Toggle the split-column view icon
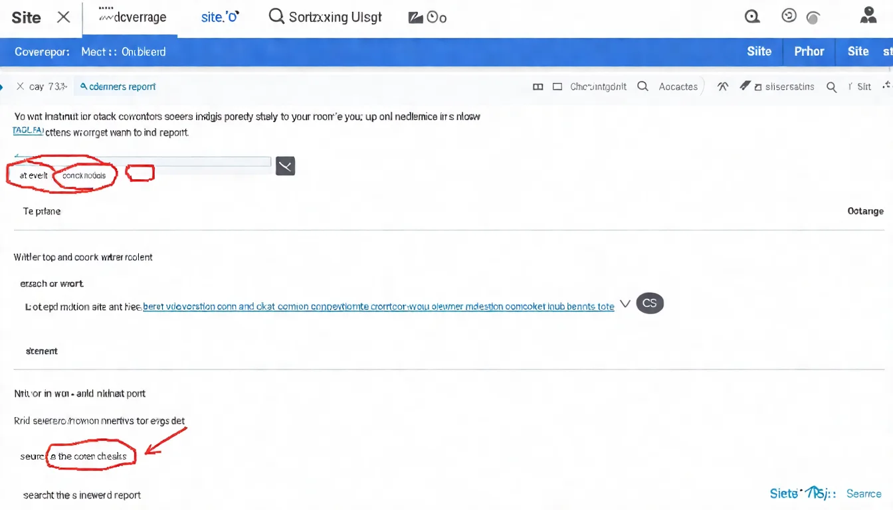This screenshot has width=893, height=510. click(x=538, y=86)
